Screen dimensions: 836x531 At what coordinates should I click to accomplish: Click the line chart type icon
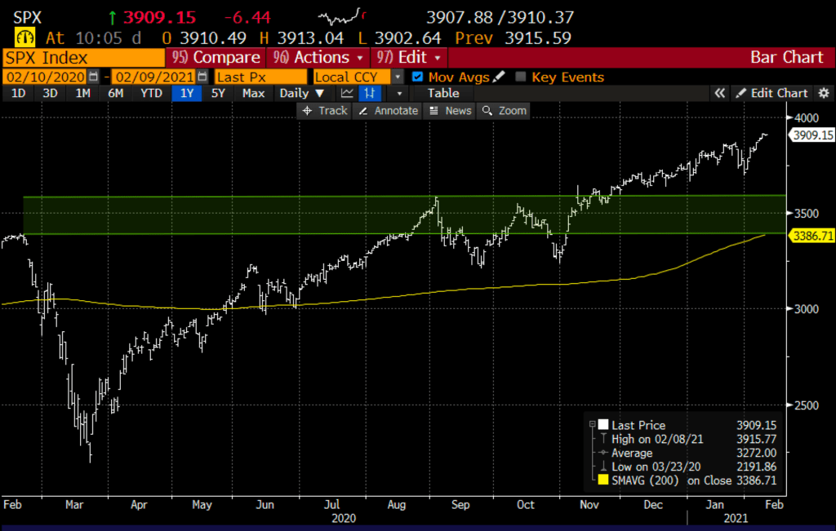(349, 93)
